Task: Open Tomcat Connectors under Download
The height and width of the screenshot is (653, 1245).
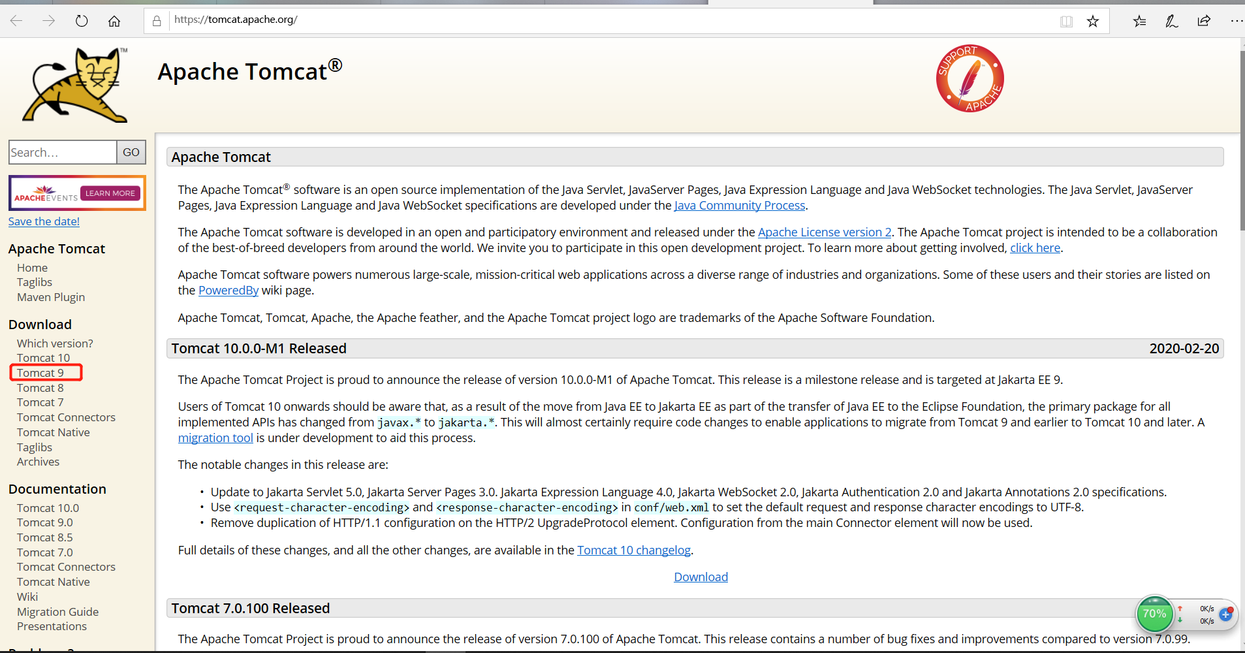Action: 66,417
